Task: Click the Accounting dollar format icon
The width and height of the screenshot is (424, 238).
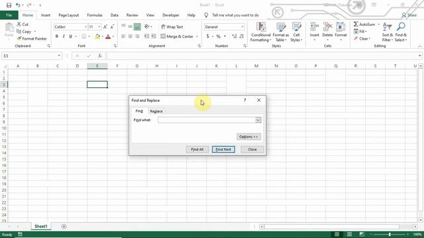Action: [x=207, y=36]
